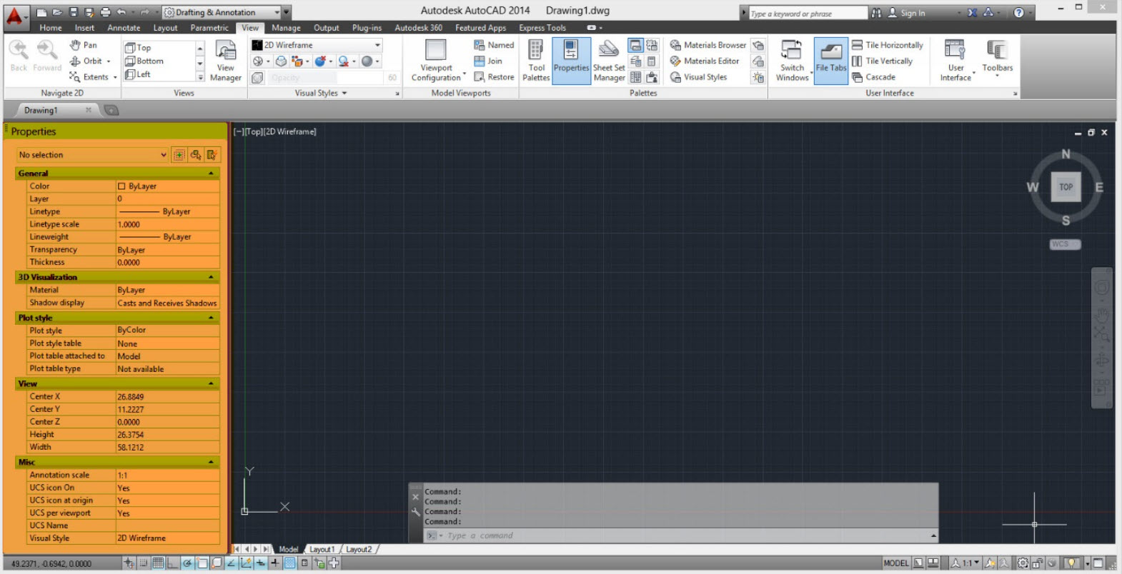Screen dimensions: 1122x574
Task: Open Tool Palettes
Action: point(536,61)
